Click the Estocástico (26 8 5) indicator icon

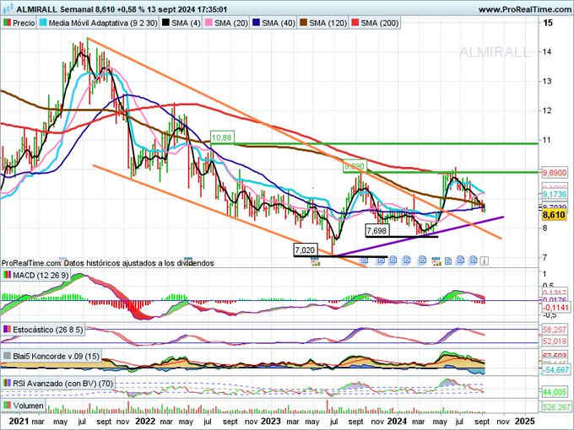[7, 330]
